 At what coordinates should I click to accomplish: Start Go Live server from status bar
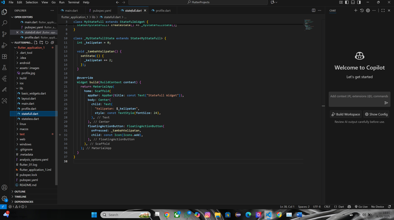(361, 207)
